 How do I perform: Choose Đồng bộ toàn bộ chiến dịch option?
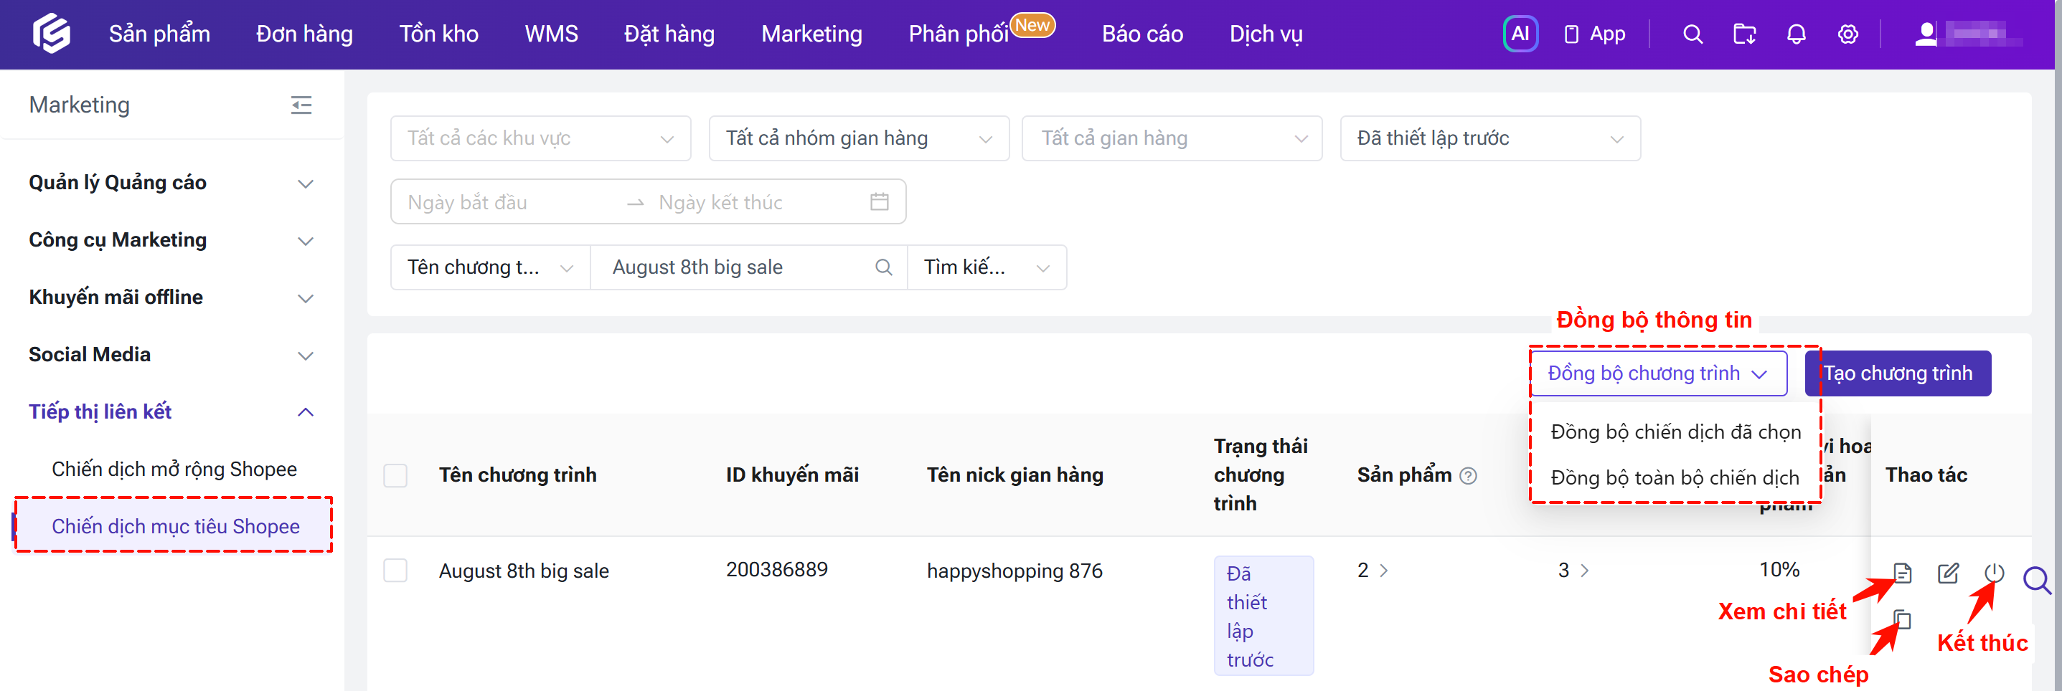[1675, 477]
